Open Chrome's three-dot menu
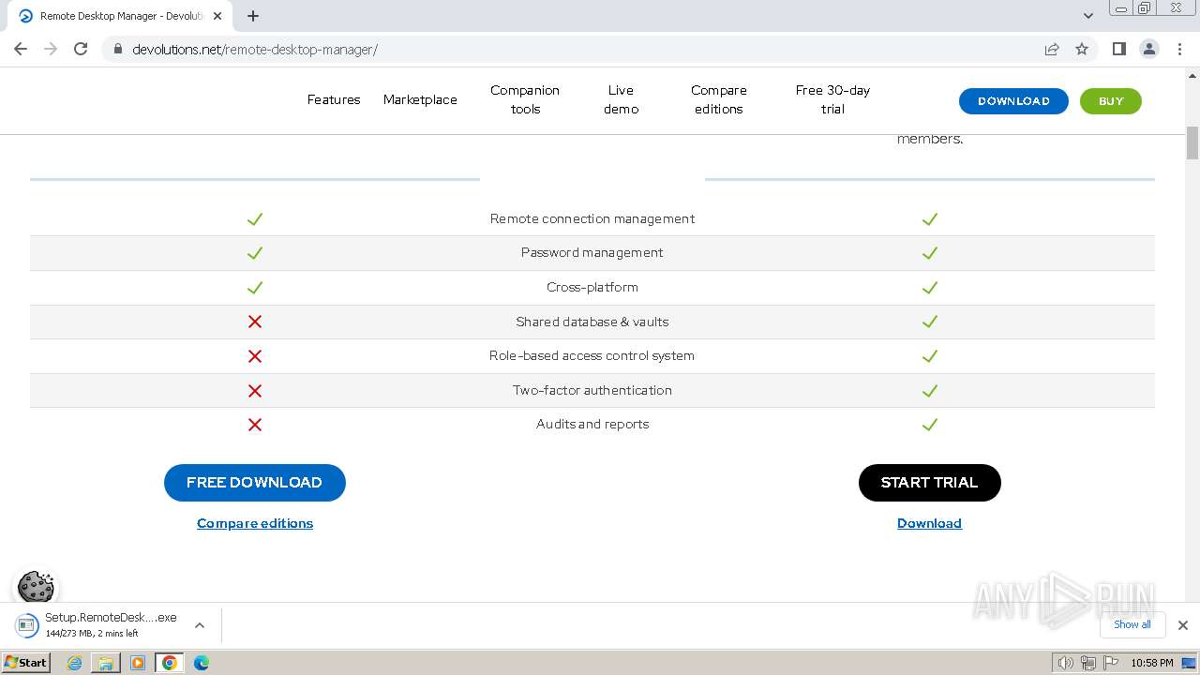1200x675 pixels. [1179, 49]
